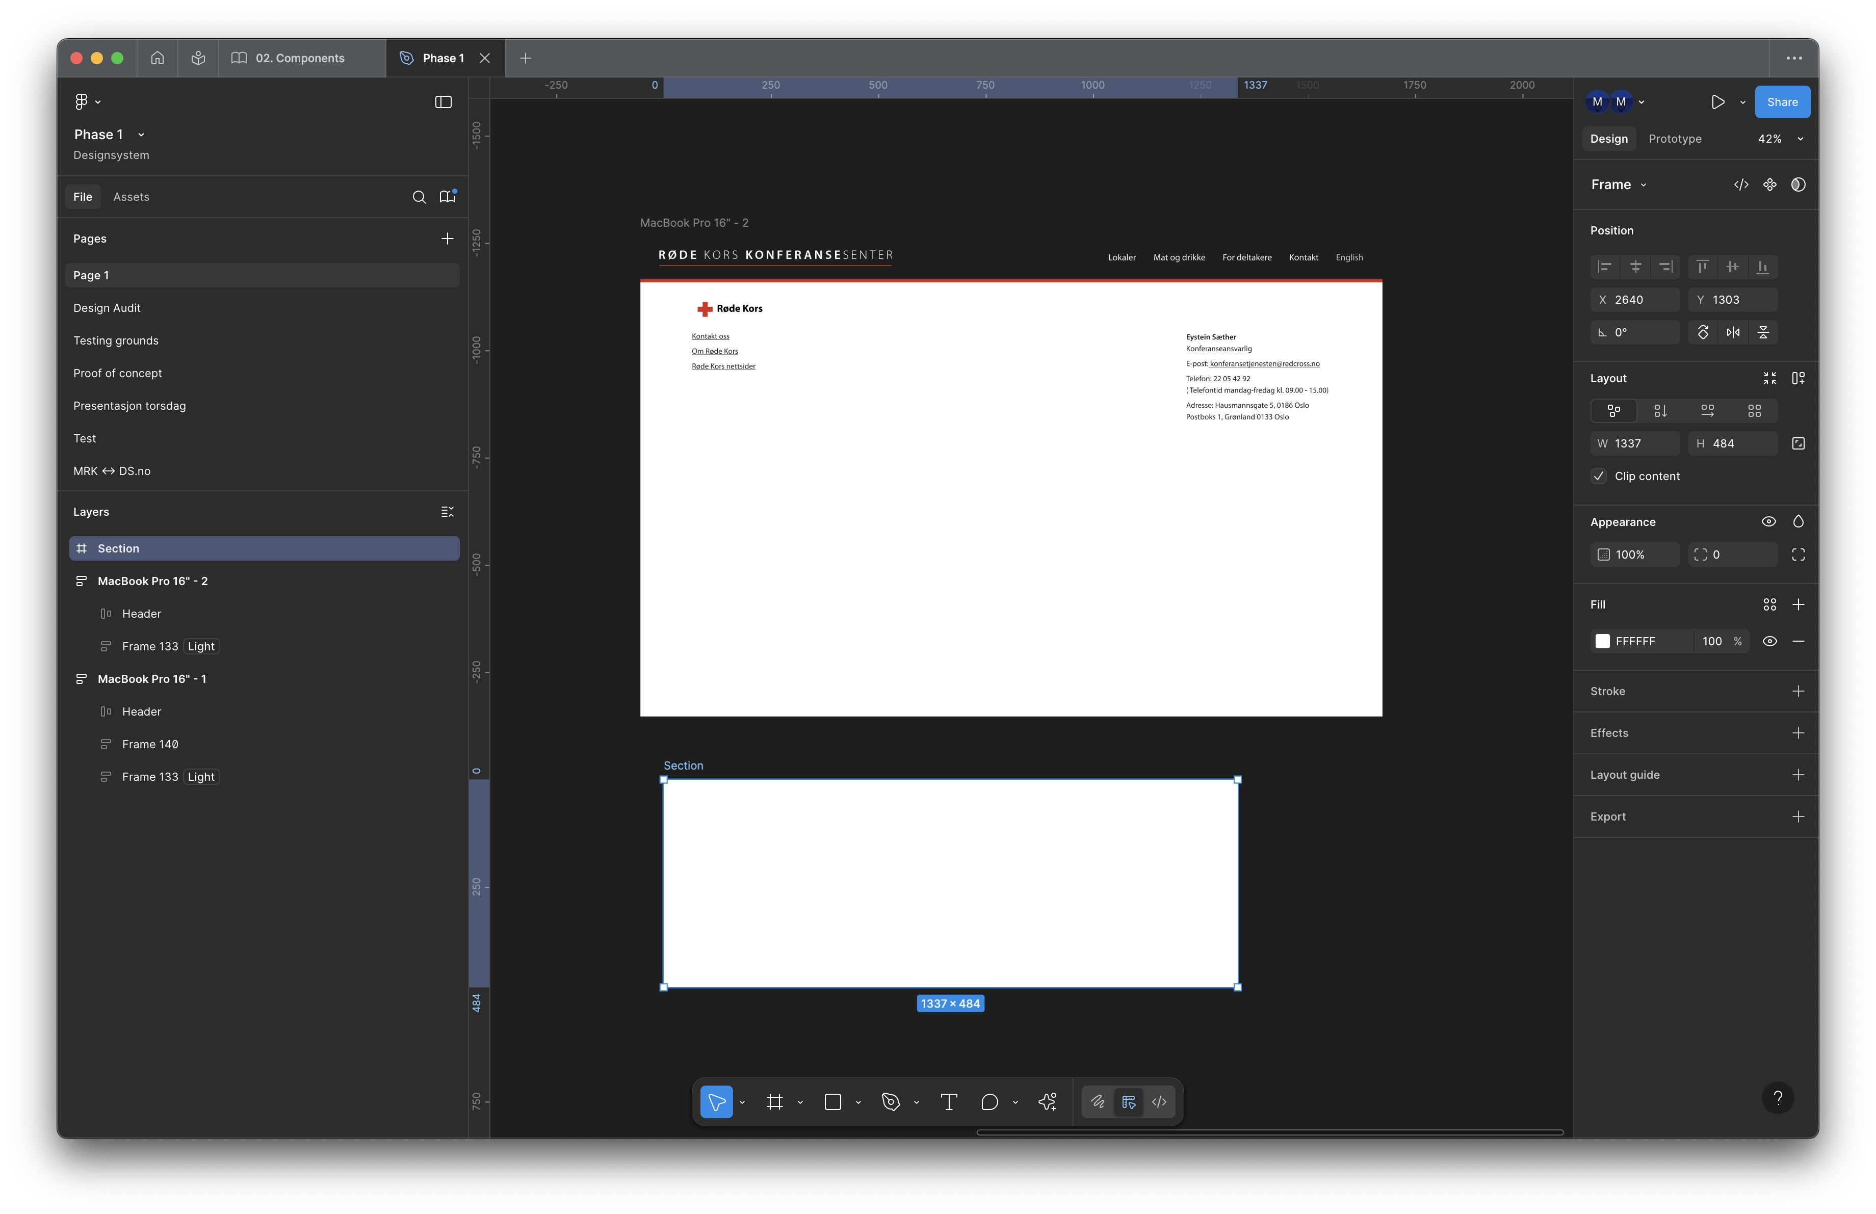This screenshot has width=1876, height=1214.
Task: Click the Share button
Action: (x=1781, y=101)
